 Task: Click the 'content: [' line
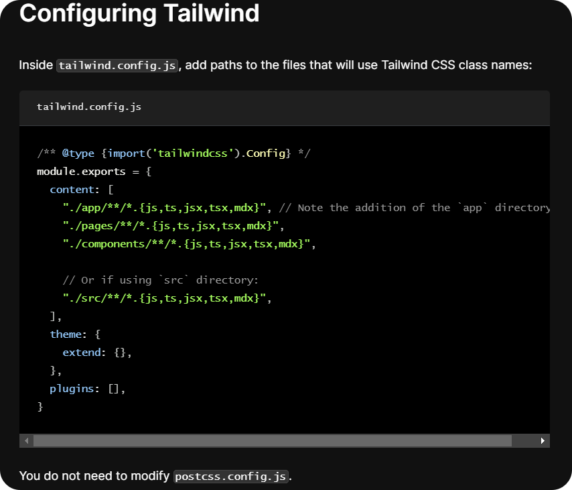[x=82, y=190]
